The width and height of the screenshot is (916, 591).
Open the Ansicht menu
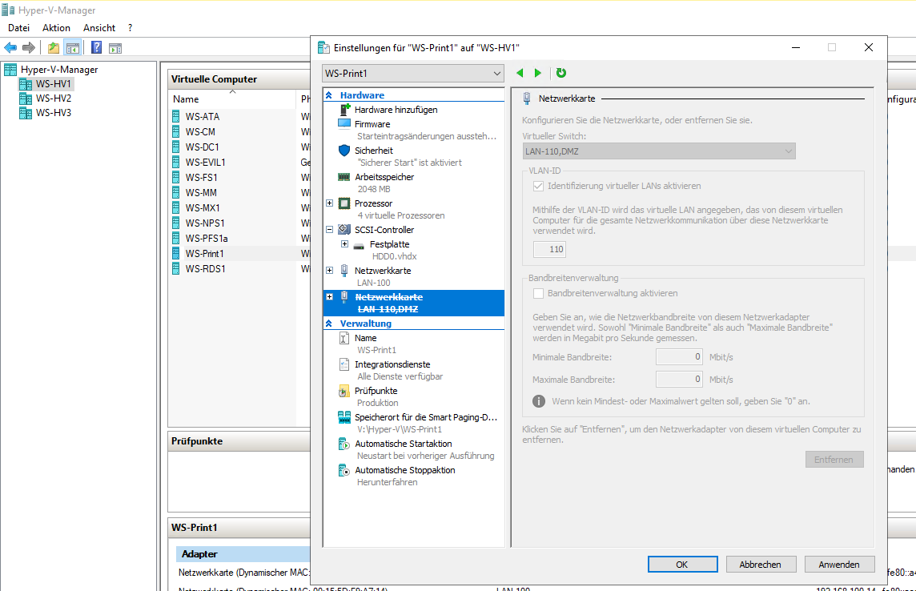click(99, 28)
